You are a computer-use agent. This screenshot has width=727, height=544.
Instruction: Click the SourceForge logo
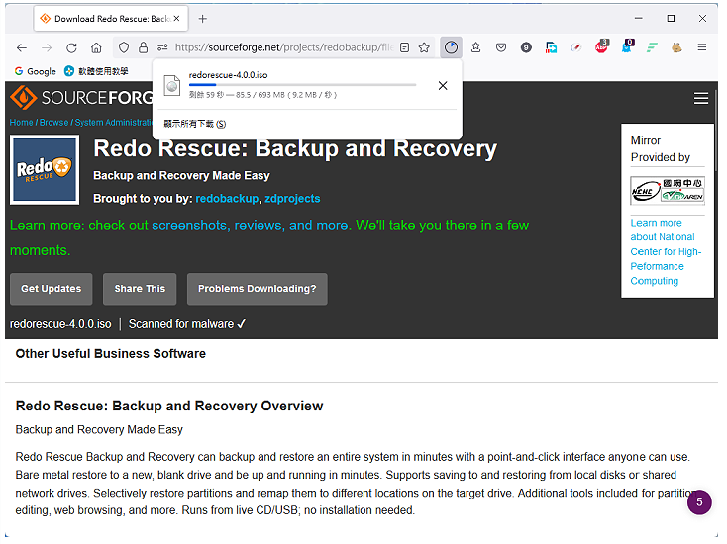tap(81, 98)
